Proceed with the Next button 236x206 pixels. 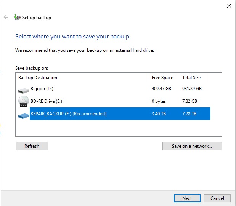(x=187, y=198)
